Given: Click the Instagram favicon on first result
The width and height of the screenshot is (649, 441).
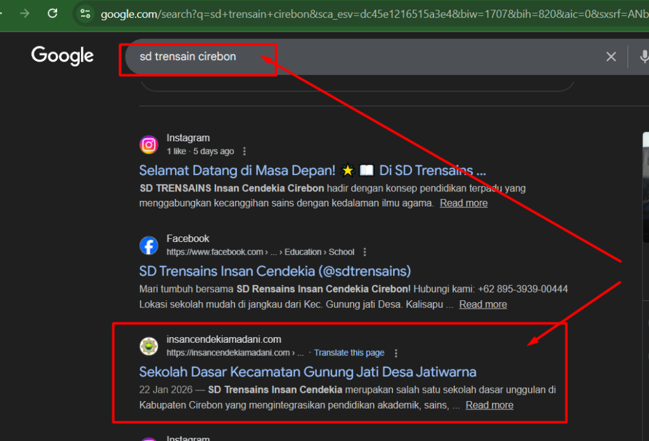Looking at the screenshot, I should click(149, 145).
